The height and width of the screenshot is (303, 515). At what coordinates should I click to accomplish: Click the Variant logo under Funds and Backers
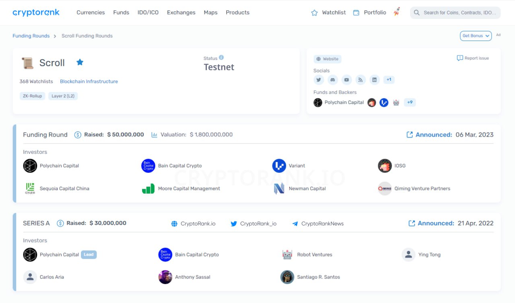coord(384,102)
